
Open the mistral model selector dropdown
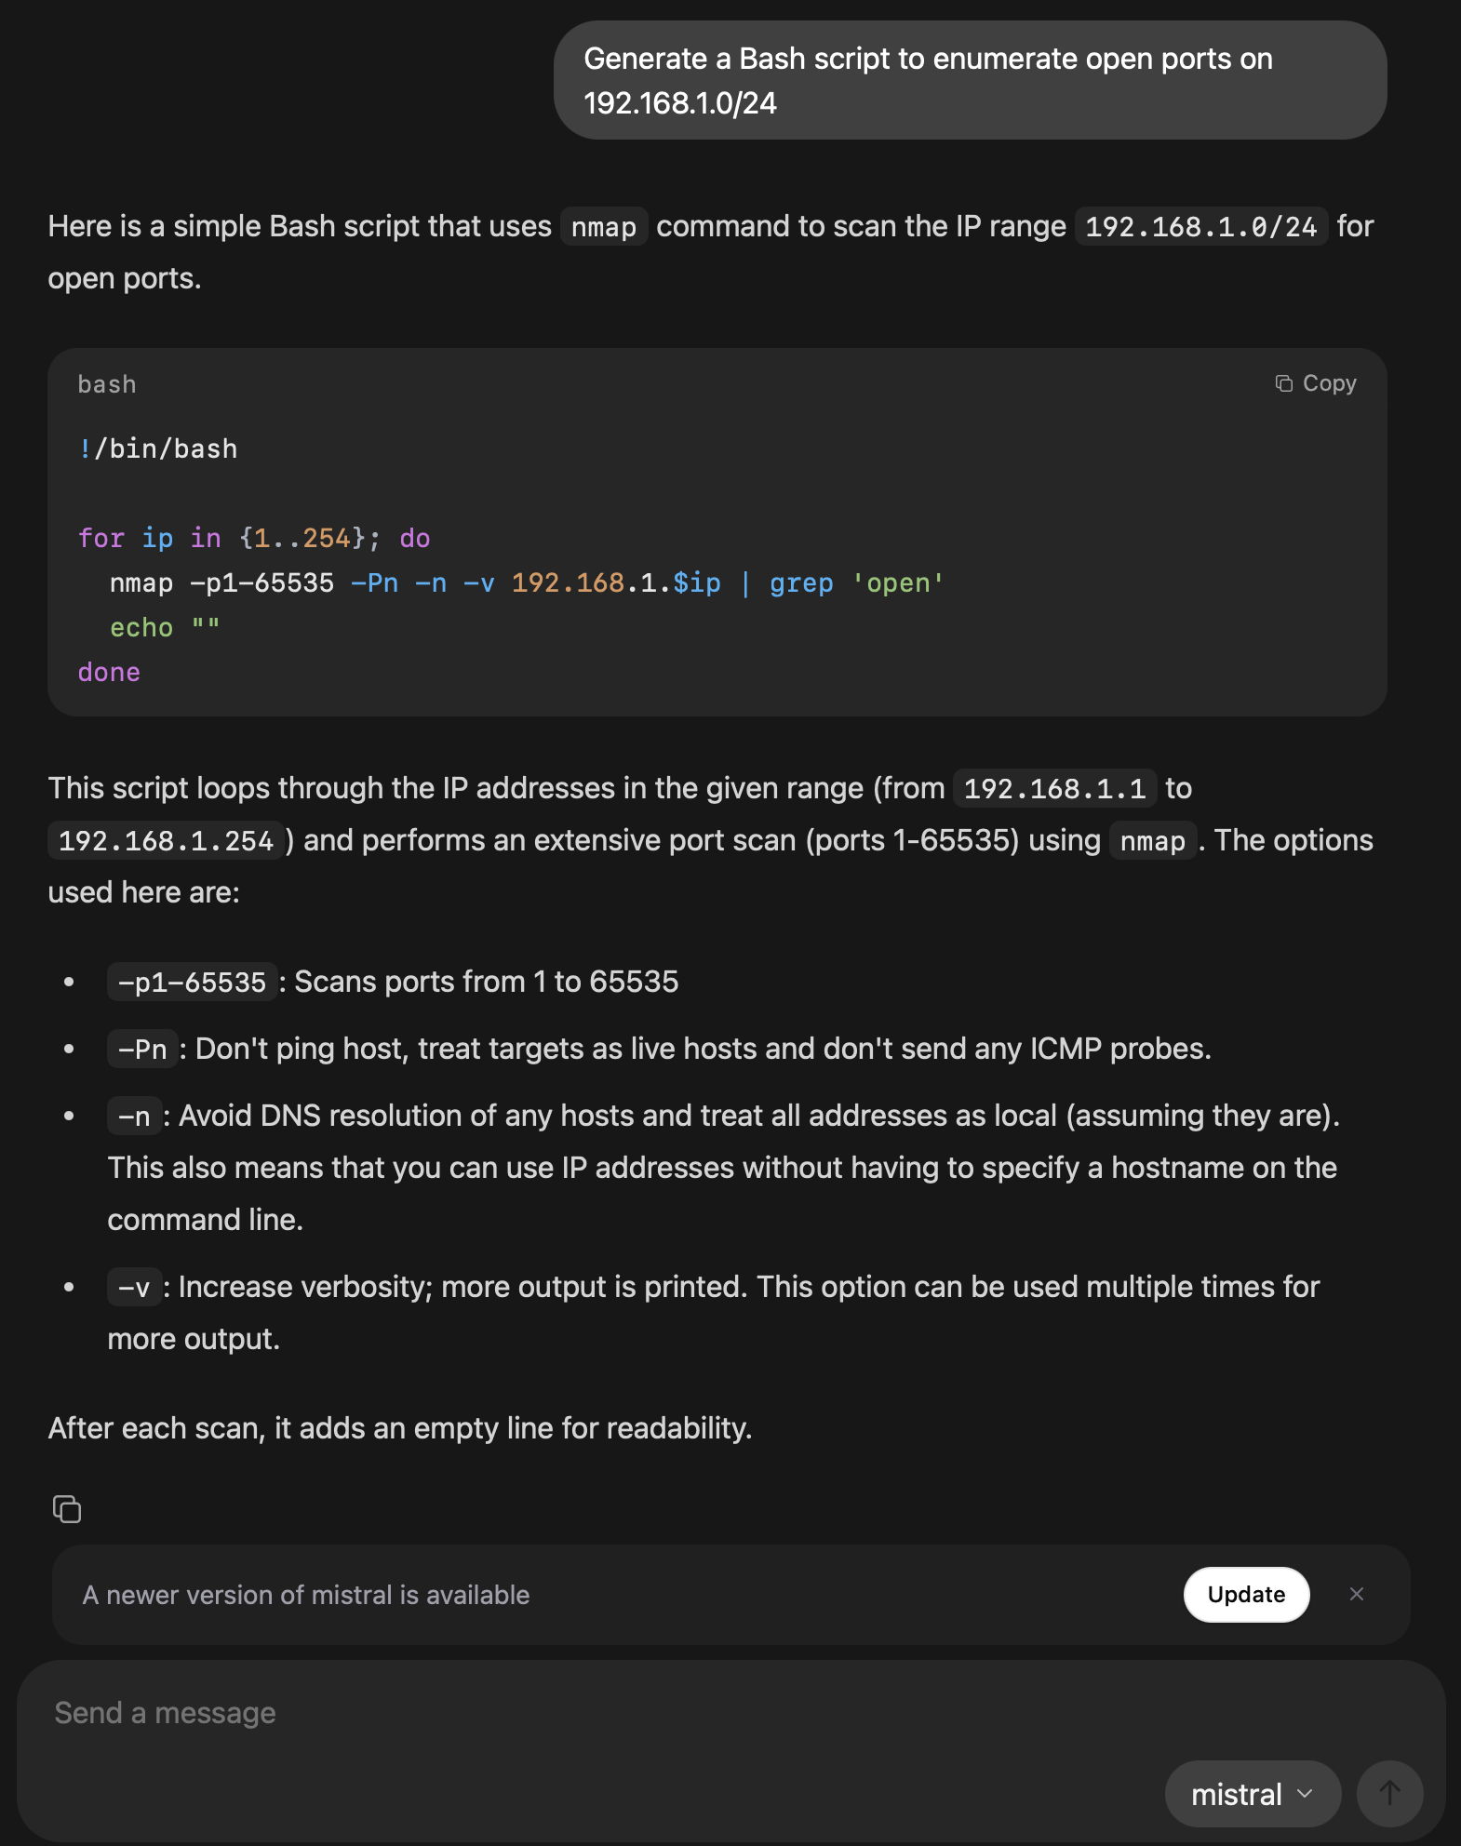point(1252,1793)
